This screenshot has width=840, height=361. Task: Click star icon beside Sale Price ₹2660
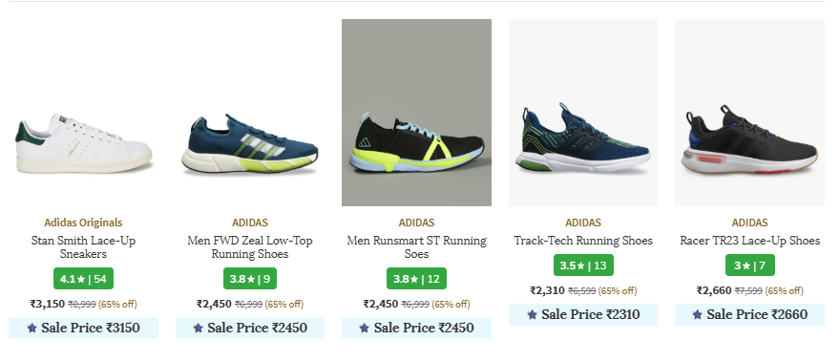pos(697,314)
